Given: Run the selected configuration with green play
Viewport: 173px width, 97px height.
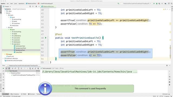Looking at the screenshot, I should (x=154, y=4).
